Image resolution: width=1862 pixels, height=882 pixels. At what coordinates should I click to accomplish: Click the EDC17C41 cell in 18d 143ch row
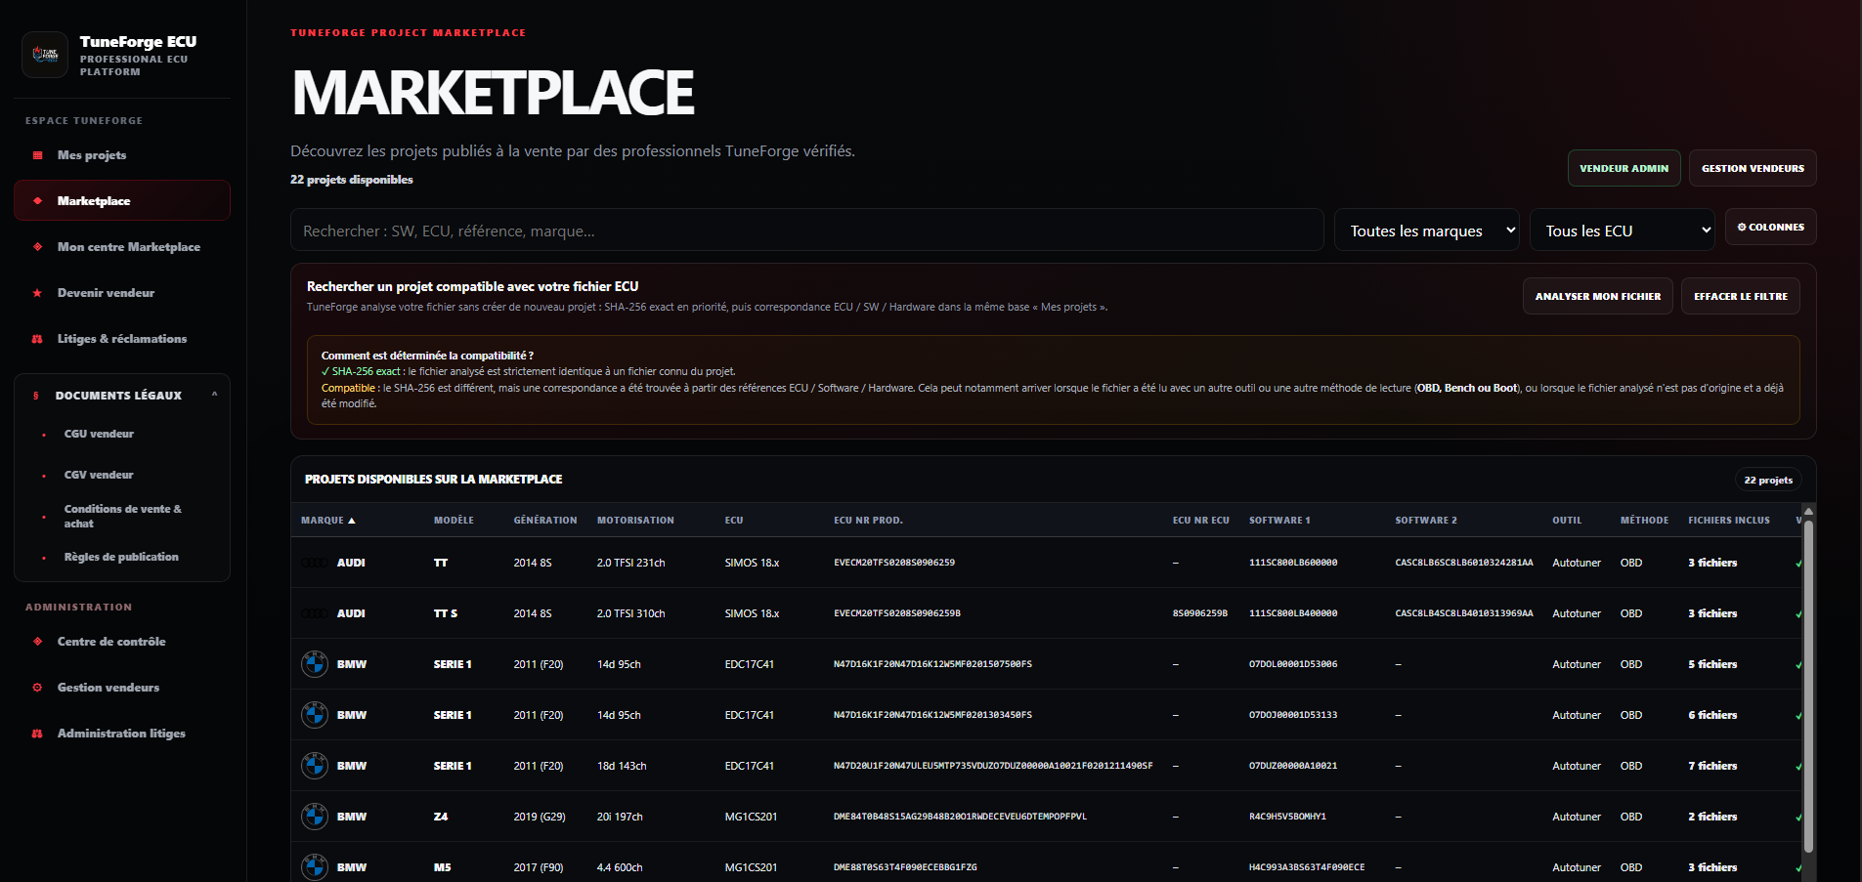750,766
